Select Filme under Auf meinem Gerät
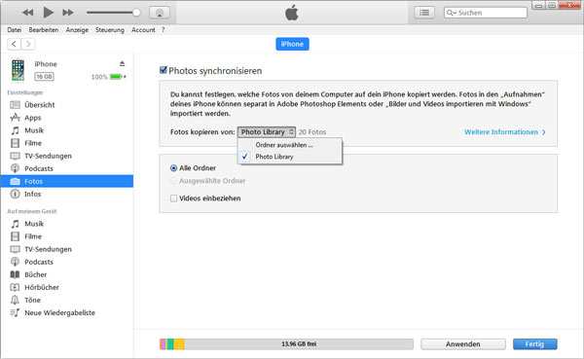This screenshot has height=359, width=584. (67, 236)
